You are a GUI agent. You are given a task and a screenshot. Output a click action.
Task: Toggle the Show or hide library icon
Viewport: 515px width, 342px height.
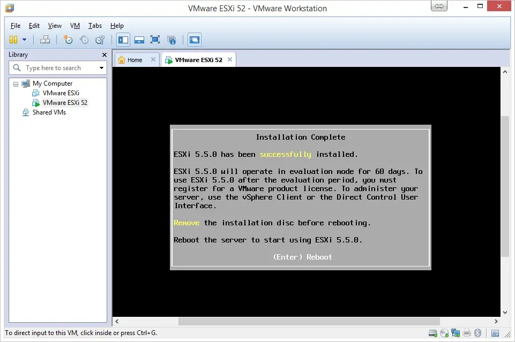pyautogui.click(x=123, y=40)
